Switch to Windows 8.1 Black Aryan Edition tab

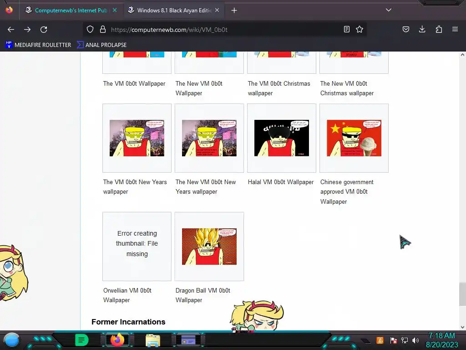click(174, 10)
